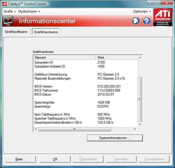Viewport: 175px width, 168px height.
Task: Click the vertical scrollbar thumb
Action: pyautogui.click(x=140, y=99)
